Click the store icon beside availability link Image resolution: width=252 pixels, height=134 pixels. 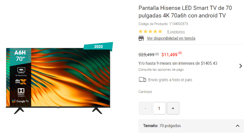click(x=141, y=38)
